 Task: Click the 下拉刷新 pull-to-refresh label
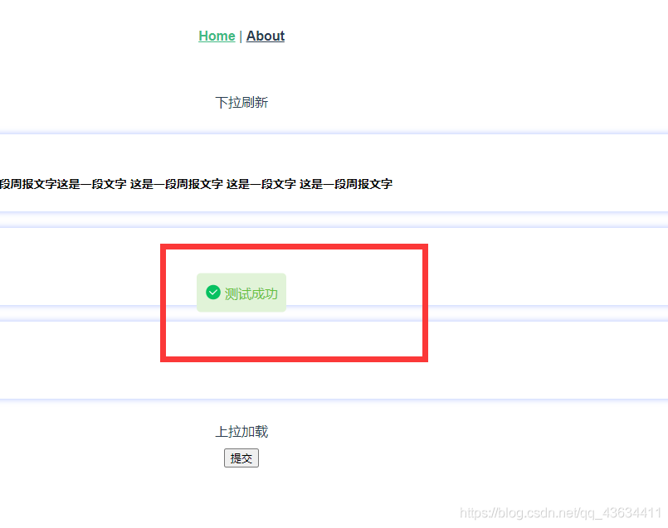241,103
